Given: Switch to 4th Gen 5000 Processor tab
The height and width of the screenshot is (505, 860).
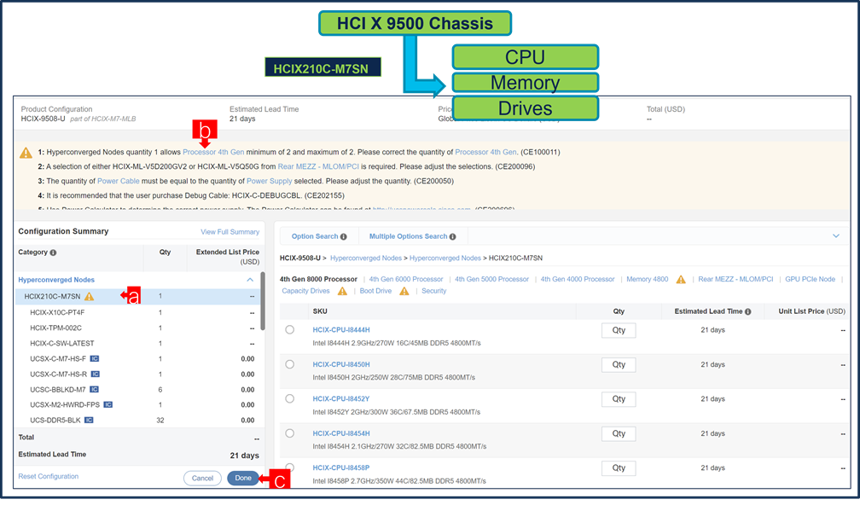Looking at the screenshot, I should 492,280.
